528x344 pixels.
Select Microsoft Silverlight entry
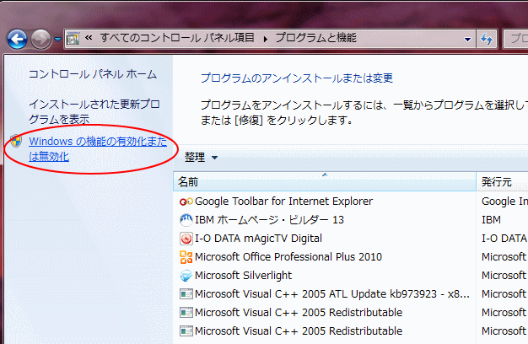point(243,276)
